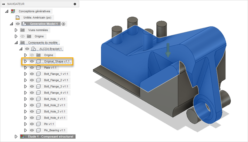Click the NAVIGATEUR panel title
Image resolution: width=248 pixels, height=142 pixels.
pyautogui.click(x=16, y=4)
